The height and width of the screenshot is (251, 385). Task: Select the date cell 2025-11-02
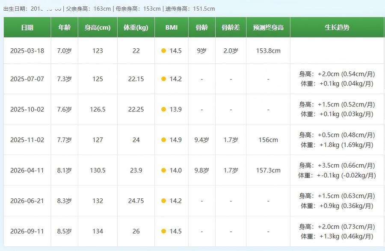click(27, 140)
